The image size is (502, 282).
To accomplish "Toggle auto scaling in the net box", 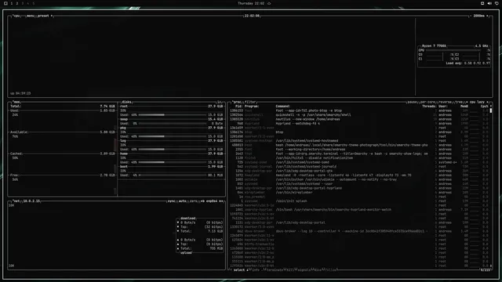I will 183,201.
